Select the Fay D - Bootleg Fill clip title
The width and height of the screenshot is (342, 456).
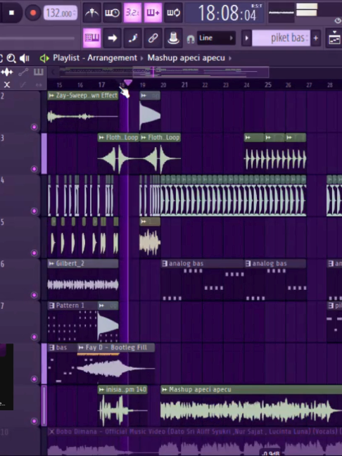116,348
